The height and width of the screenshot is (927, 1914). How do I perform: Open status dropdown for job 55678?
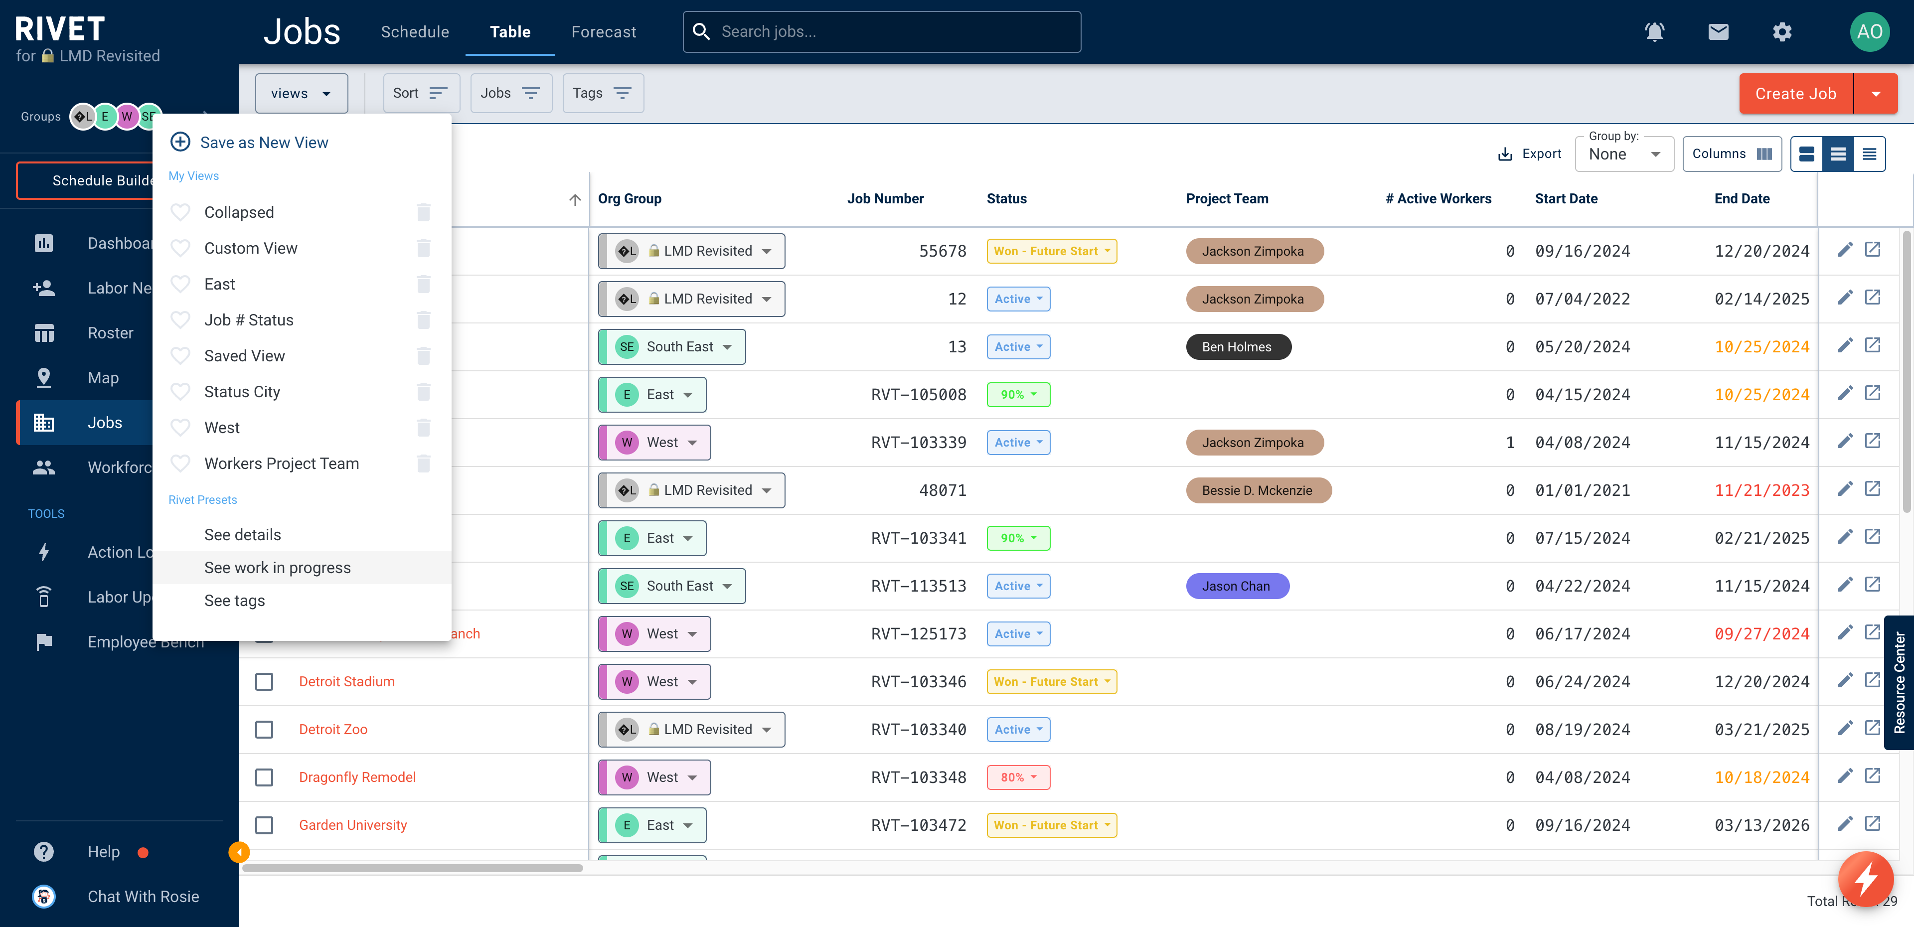1051,251
